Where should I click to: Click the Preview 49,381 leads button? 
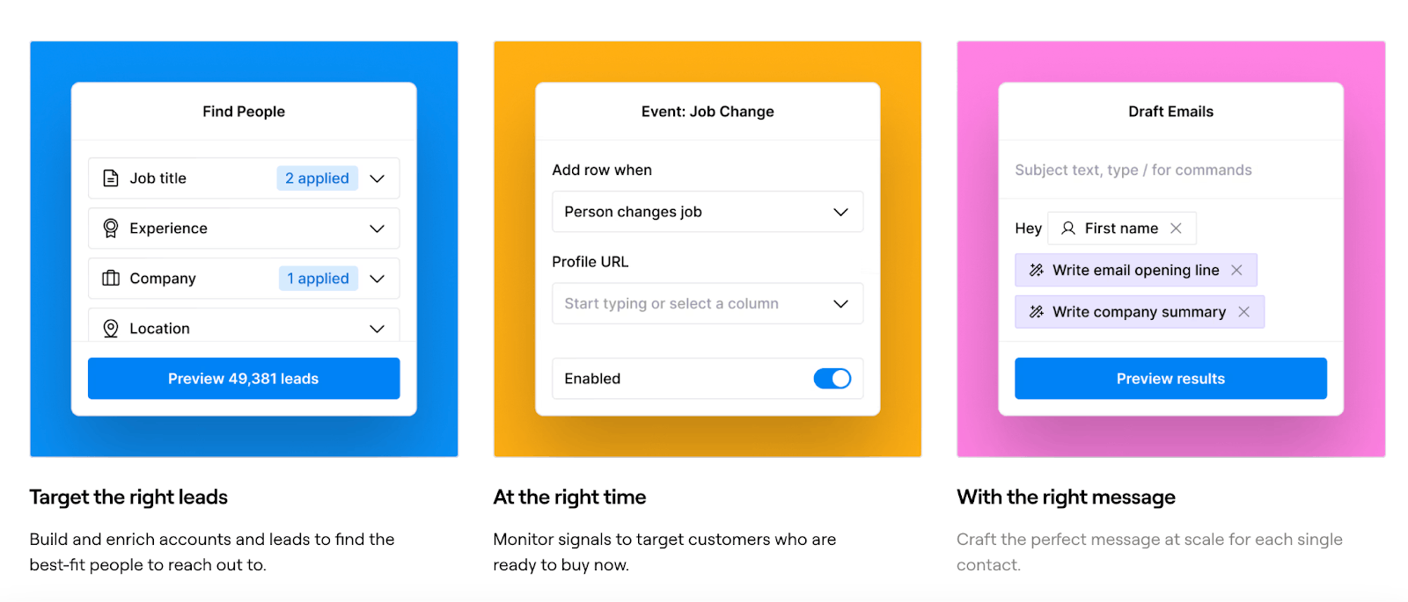[x=244, y=379]
